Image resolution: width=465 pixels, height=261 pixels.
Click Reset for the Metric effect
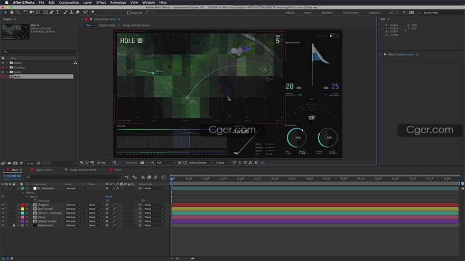click(x=108, y=197)
